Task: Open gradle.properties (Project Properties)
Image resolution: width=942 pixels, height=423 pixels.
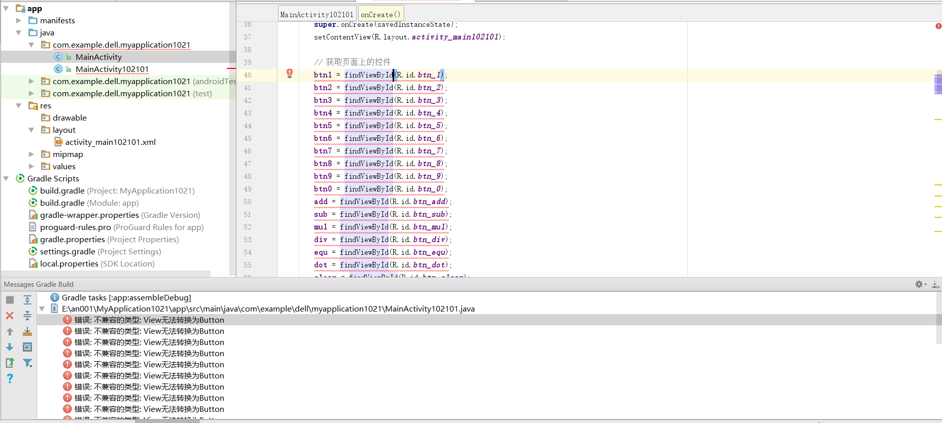Action: pyautogui.click(x=109, y=239)
